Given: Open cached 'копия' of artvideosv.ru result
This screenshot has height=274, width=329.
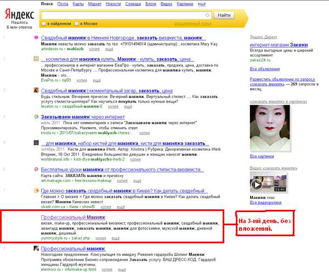Looking at the screenshot, I should [x=94, y=49].
